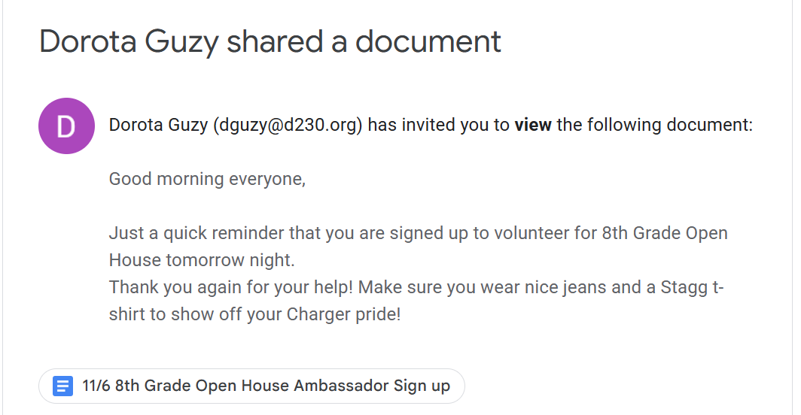801x415 pixels.
Task: Click the bold word 'view'
Action: [x=533, y=125]
